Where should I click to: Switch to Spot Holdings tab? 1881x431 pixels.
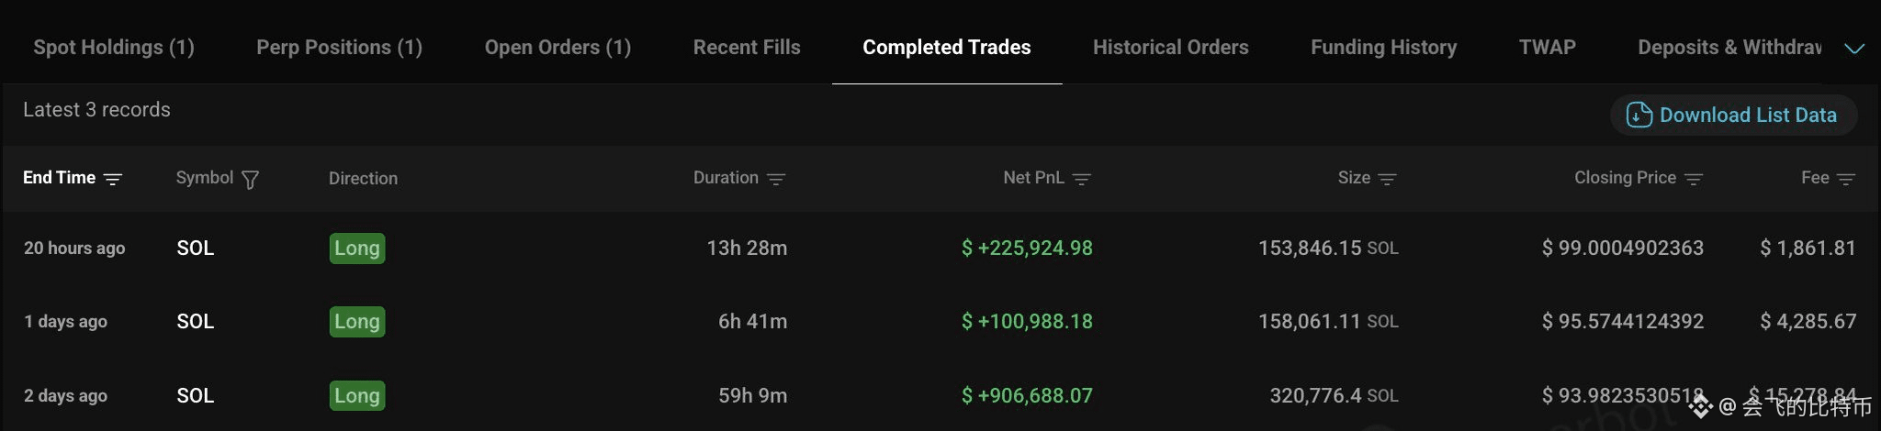114,48
